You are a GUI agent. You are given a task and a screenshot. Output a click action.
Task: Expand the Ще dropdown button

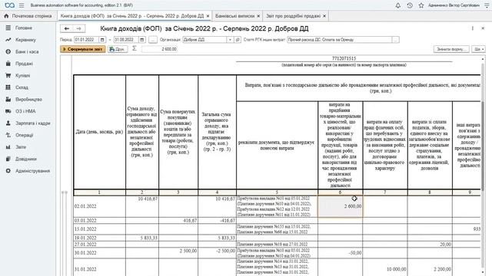coord(478,49)
